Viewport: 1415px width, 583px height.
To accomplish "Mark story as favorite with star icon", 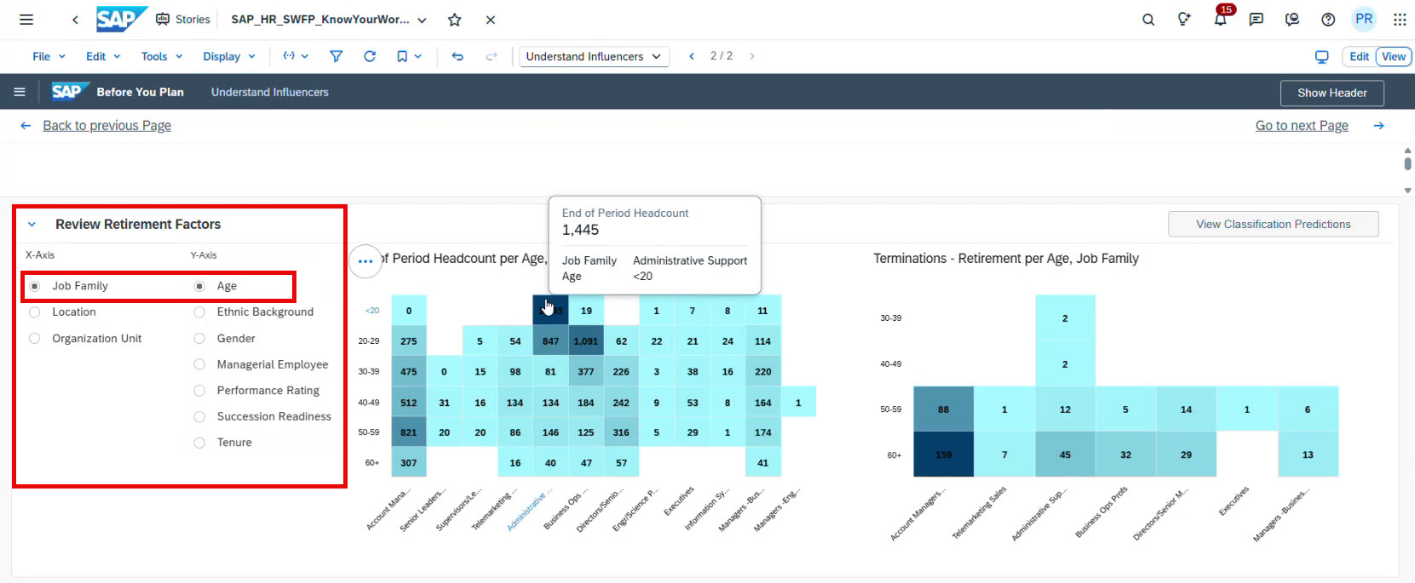I will tap(455, 20).
